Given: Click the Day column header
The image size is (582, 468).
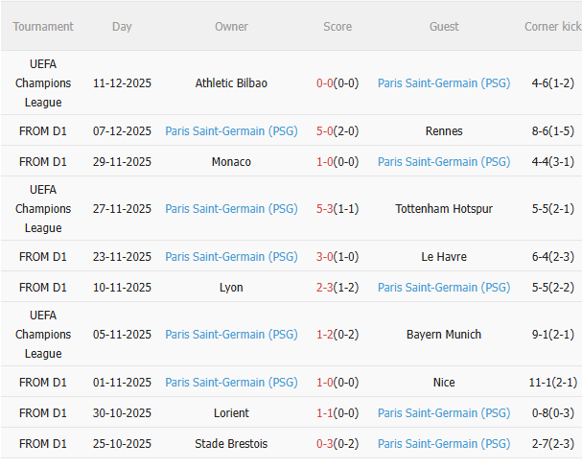Looking at the screenshot, I should pos(122,27).
